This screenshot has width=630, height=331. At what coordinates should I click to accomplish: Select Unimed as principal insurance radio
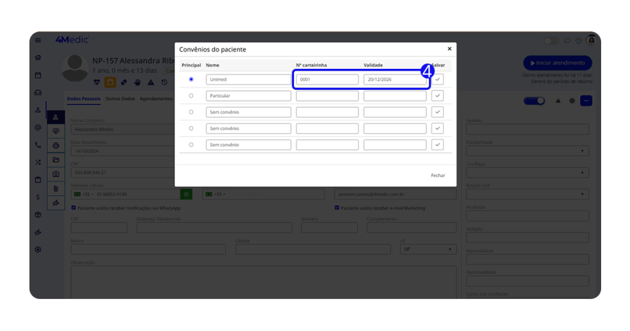click(x=191, y=79)
